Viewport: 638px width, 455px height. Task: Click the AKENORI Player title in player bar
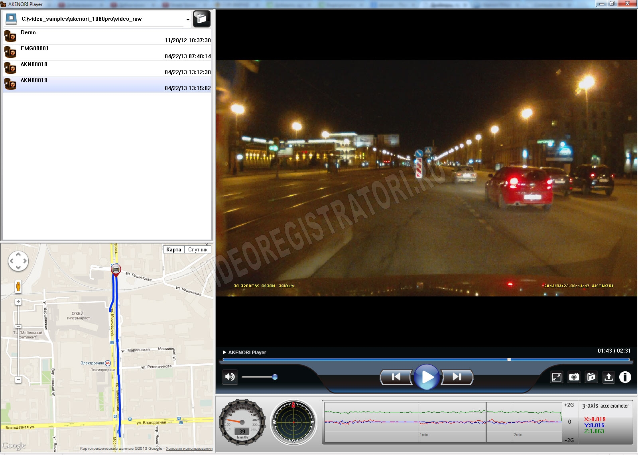point(247,352)
